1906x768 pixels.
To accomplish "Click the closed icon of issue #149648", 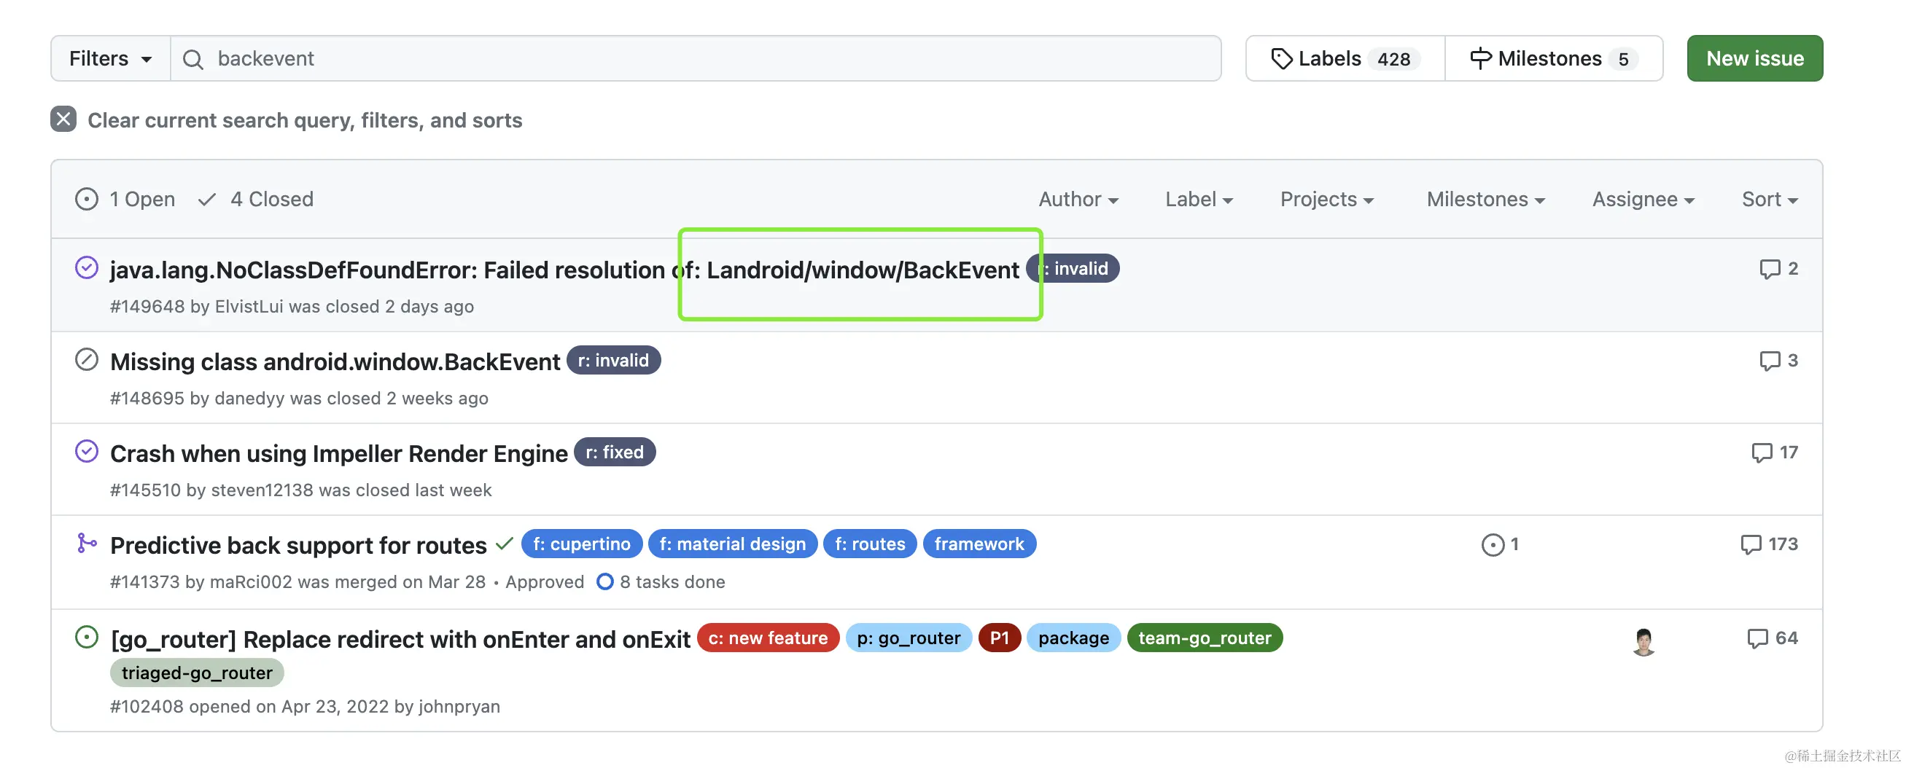I will point(87,267).
